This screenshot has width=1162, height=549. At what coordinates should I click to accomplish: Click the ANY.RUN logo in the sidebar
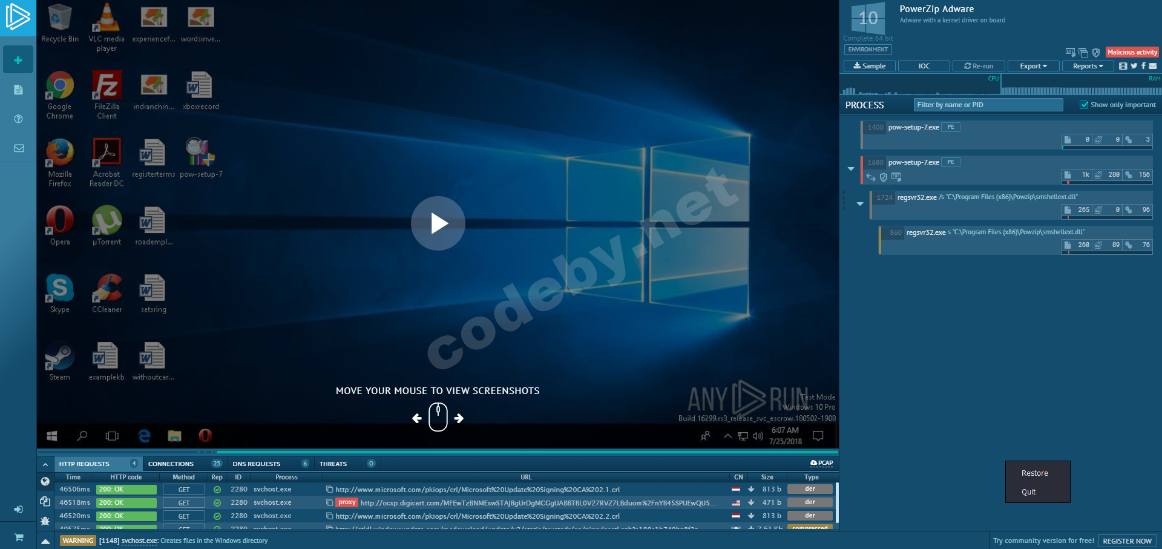[18, 17]
